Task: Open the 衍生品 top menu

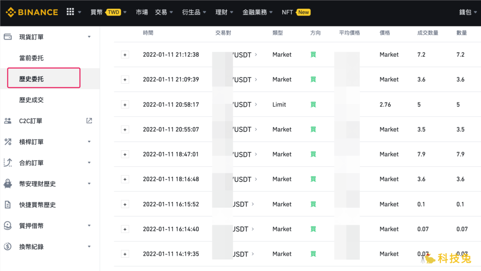Action: tap(194, 12)
